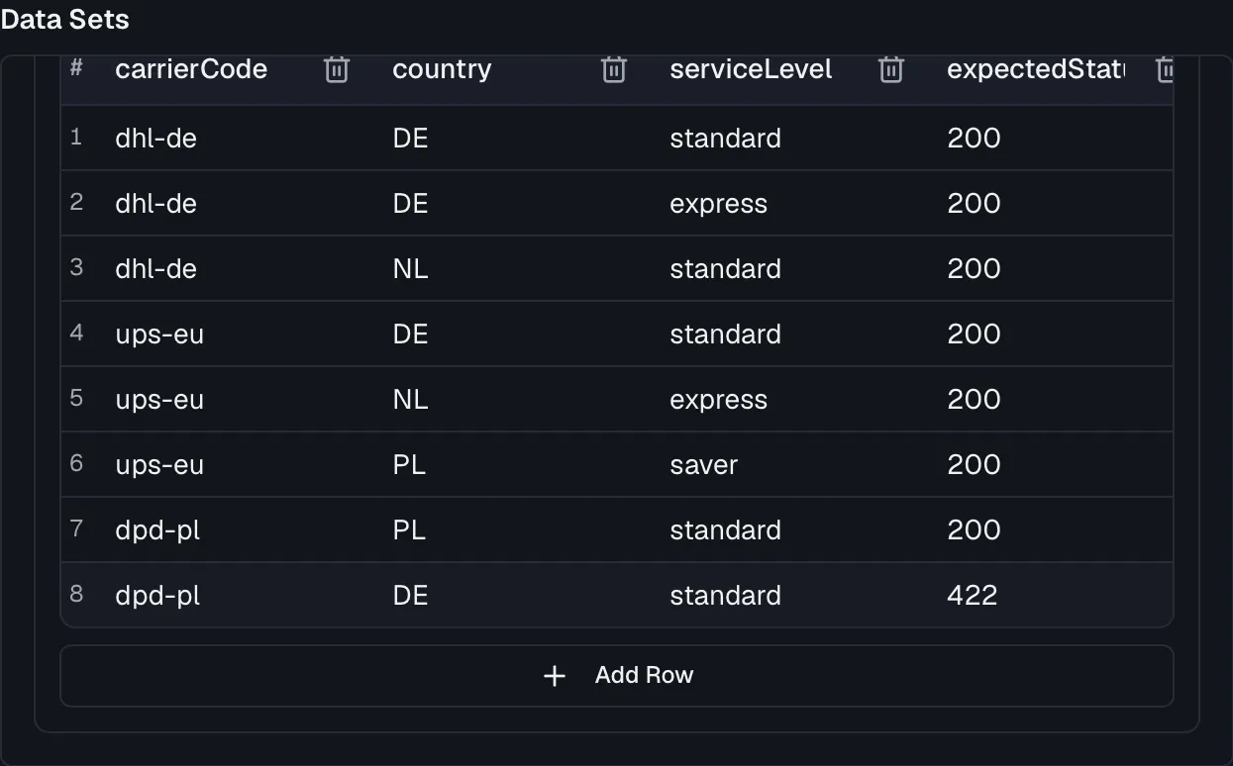Click row number 1 in the table

[76, 137]
